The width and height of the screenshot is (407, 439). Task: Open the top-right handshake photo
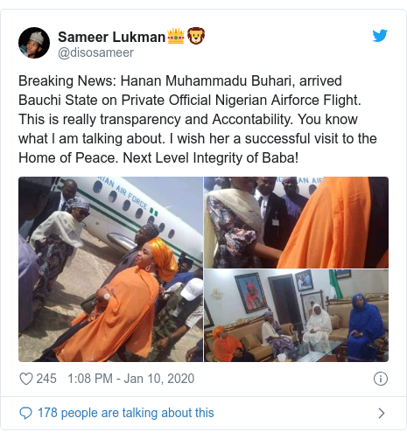point(296,222)
